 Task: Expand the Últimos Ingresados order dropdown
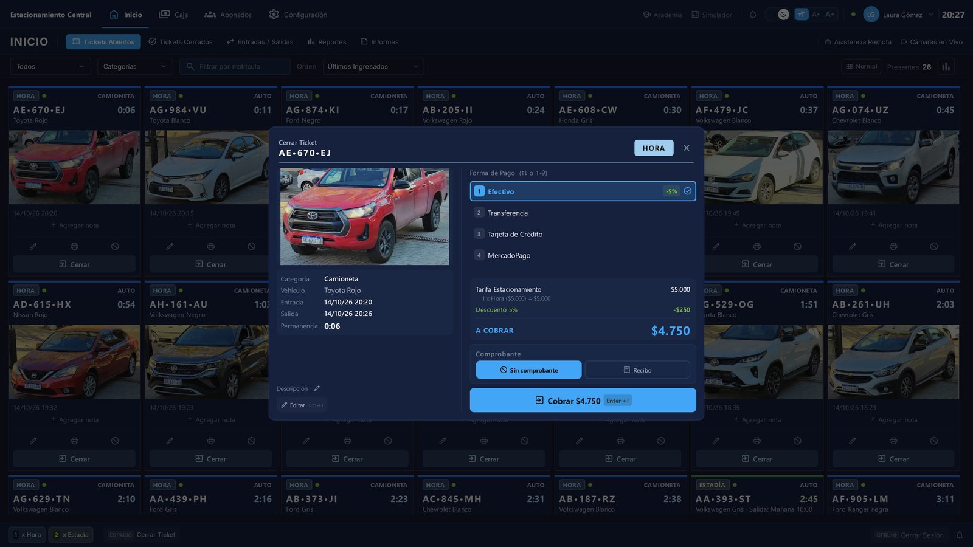[x=373, y=66]
